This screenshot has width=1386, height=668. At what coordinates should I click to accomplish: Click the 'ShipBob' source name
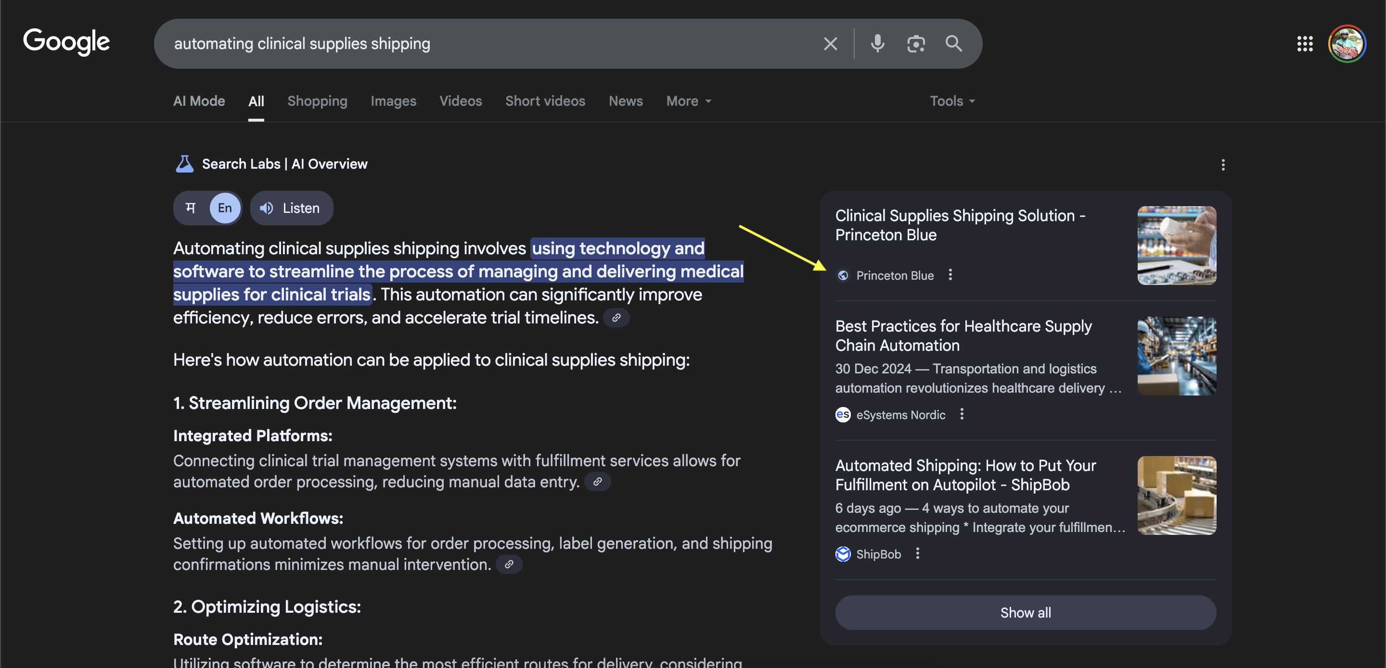[x=878, y=554]
